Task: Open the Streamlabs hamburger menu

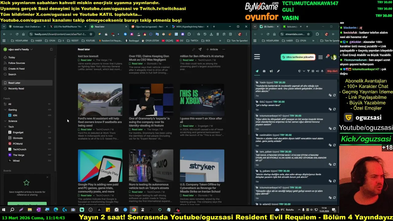Action: point(257,57)
